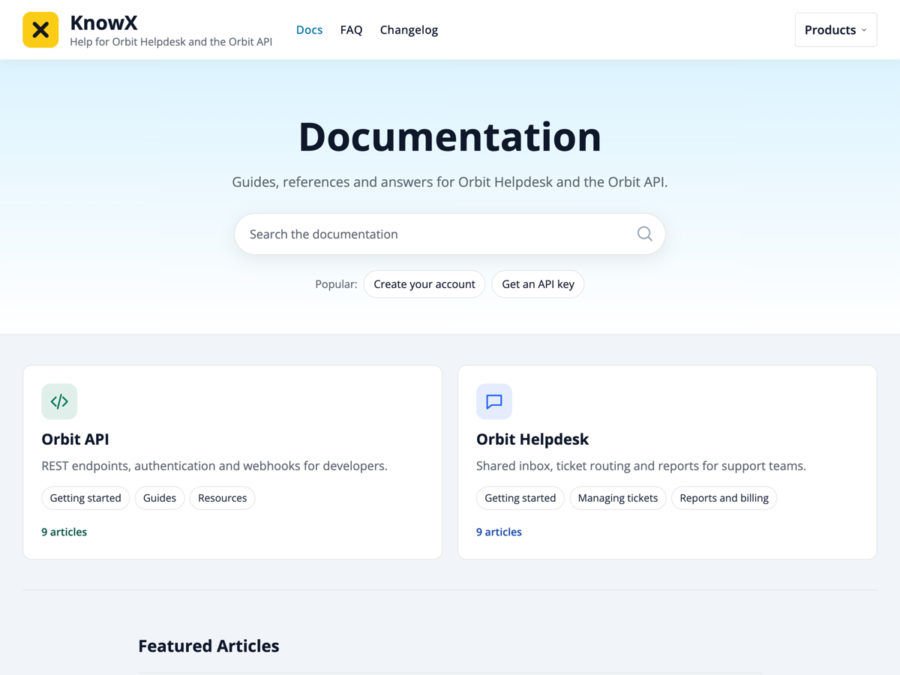This screenshot has height=675, width=900.
Task: Open the Resources tag in Orbit API
Action: 223,498
